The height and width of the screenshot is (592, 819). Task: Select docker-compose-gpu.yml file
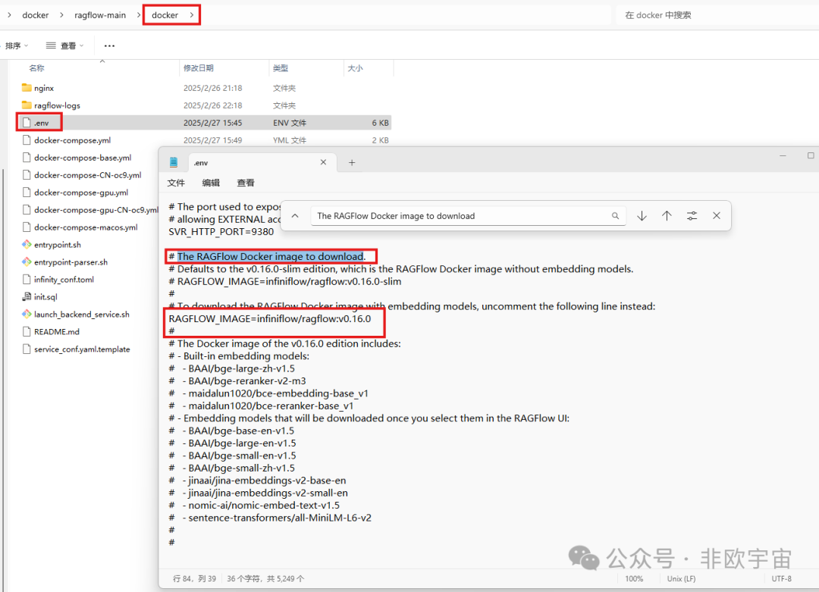[x=81, y=192]
